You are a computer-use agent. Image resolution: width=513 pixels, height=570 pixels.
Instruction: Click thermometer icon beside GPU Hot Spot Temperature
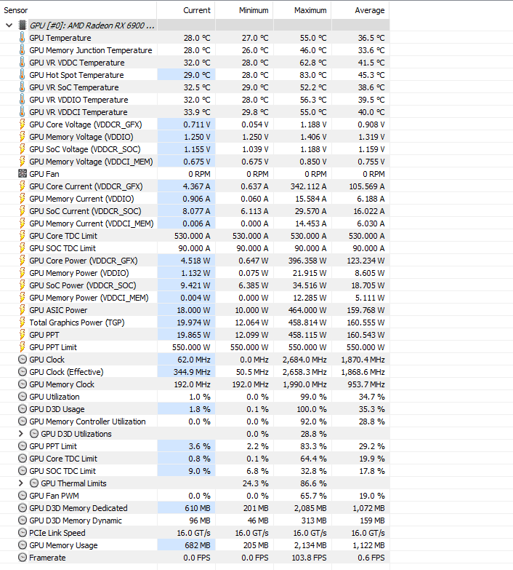[22, 74]
